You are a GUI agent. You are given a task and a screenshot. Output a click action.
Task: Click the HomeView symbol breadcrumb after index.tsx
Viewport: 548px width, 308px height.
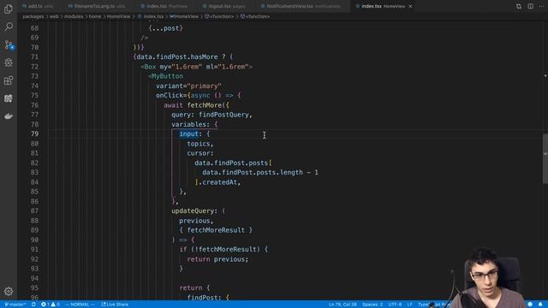pos(184,16)
